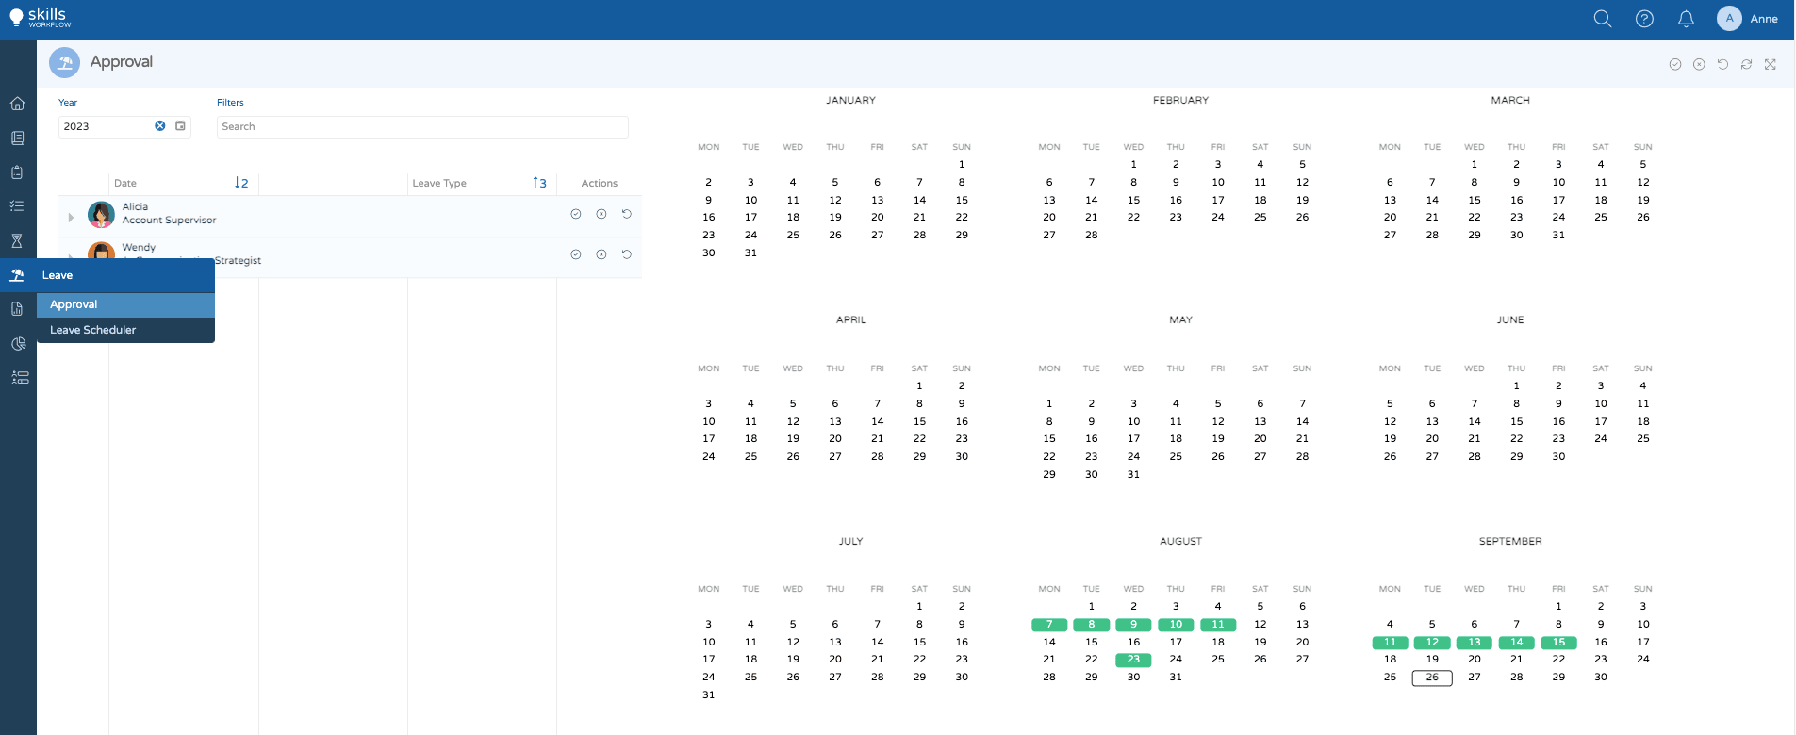The height and width of the screenshot is (735, 1796).
Task: Open the pie chart icon in sidebar
Action: pyautogui.click(x=17, y=344)
